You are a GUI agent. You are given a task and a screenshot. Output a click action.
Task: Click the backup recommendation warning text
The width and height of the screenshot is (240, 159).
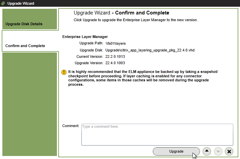click(143, 78)
